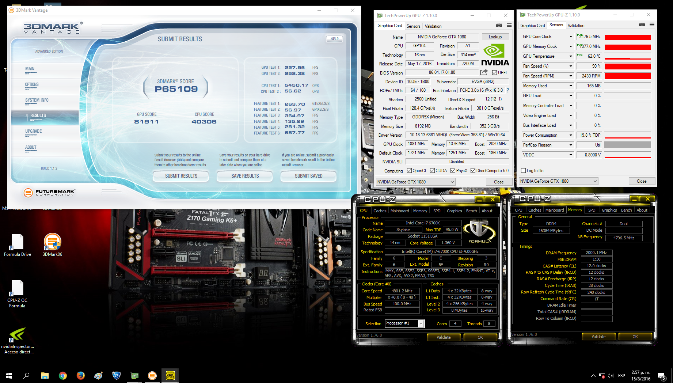The width and height of the screenshot is (673, 383).
Task: Launch Firefox from taskbar
Action: (80, 375)
